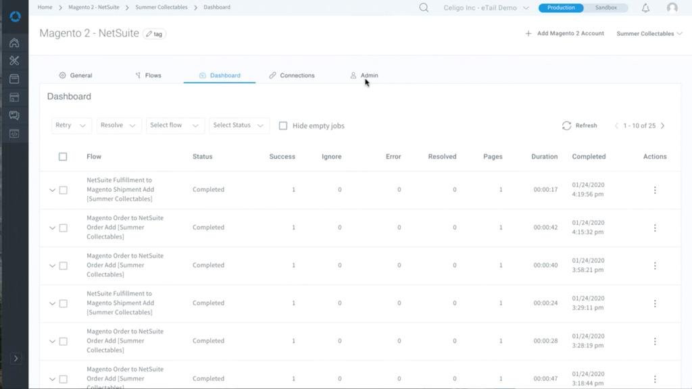
Task: Select the job completed at 3:28:19 pm
Action: (63, 341)
